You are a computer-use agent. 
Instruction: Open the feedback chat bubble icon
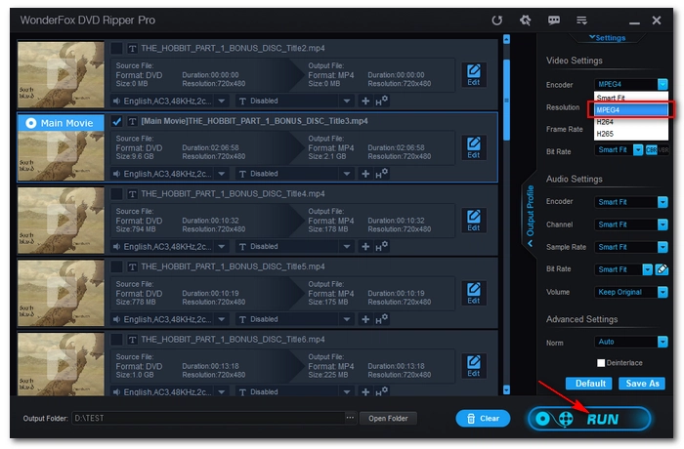pos(554,20)
